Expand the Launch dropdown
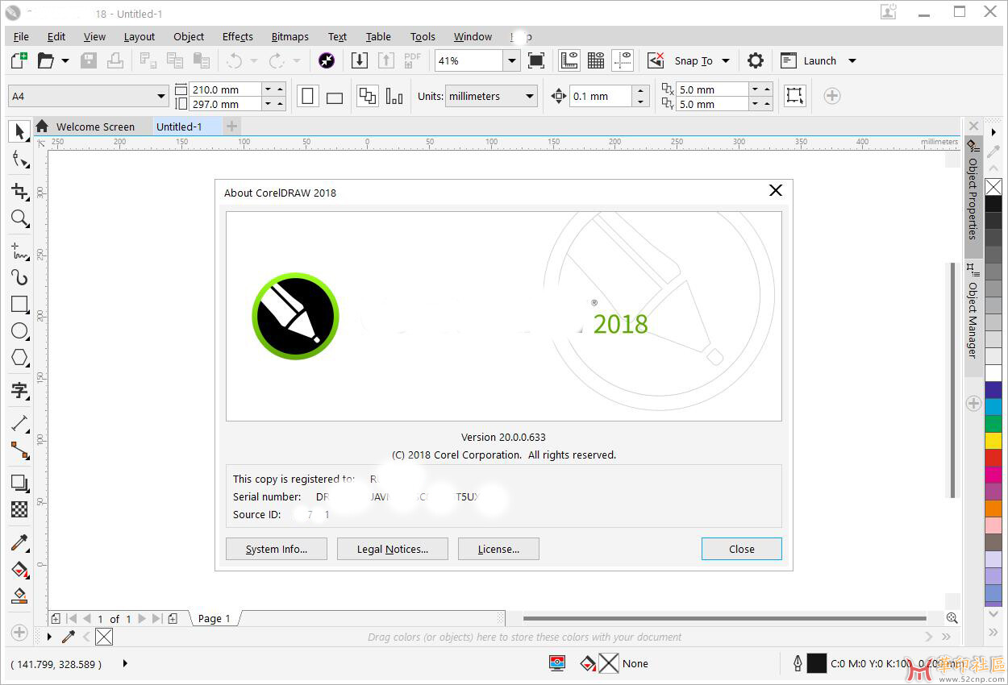 (852, 60)
